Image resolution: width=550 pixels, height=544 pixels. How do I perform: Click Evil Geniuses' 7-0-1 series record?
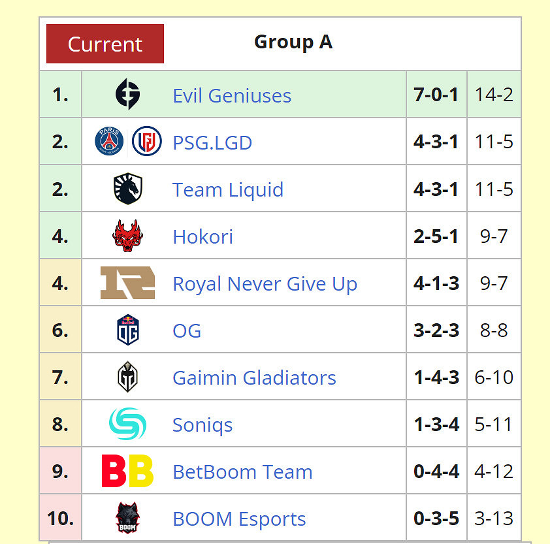point(436,95)
